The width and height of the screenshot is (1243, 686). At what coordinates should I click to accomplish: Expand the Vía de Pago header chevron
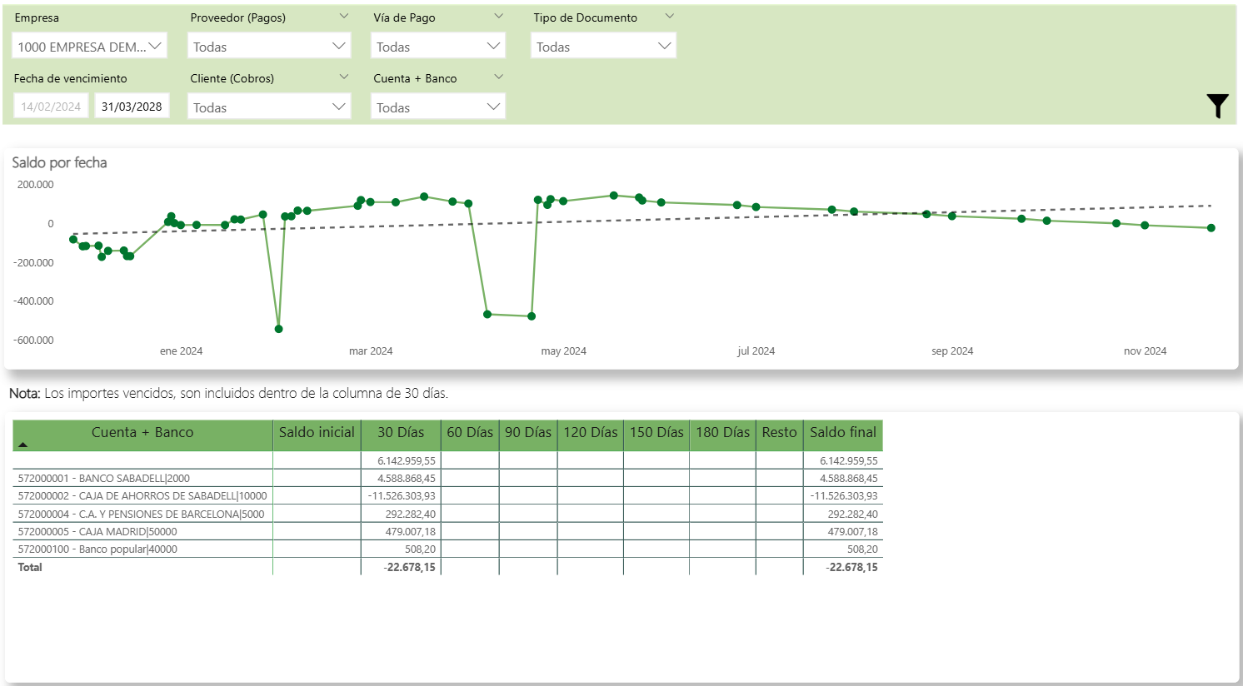coord(498,17)
